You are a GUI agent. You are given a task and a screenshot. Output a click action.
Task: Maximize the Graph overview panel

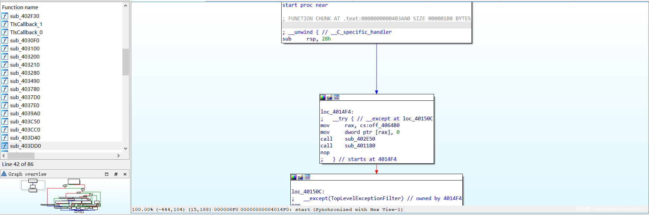107,174
